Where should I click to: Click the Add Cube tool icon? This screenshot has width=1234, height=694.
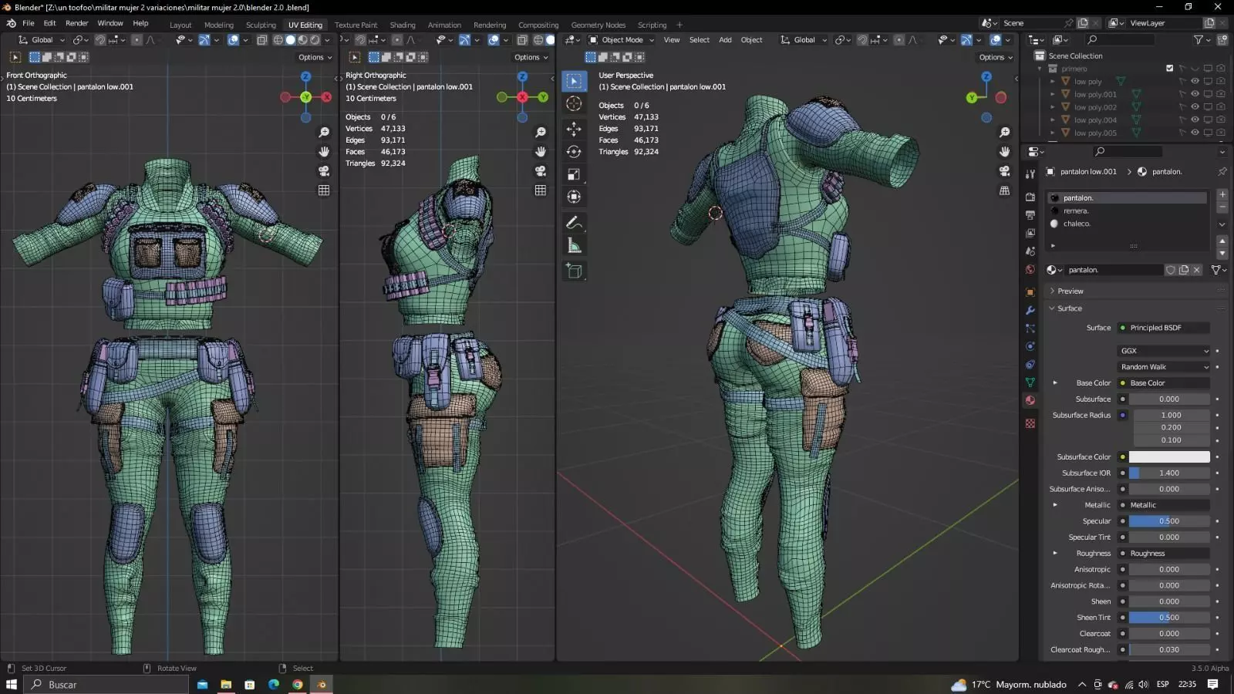tap(574, 271)
